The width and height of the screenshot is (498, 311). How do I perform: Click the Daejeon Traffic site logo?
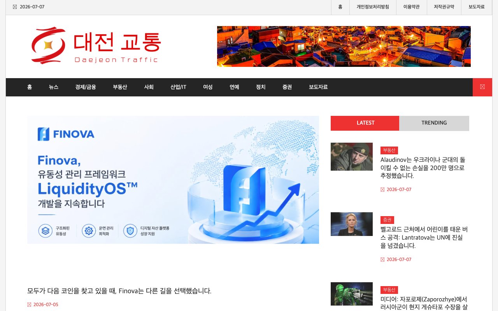(96, 45)
